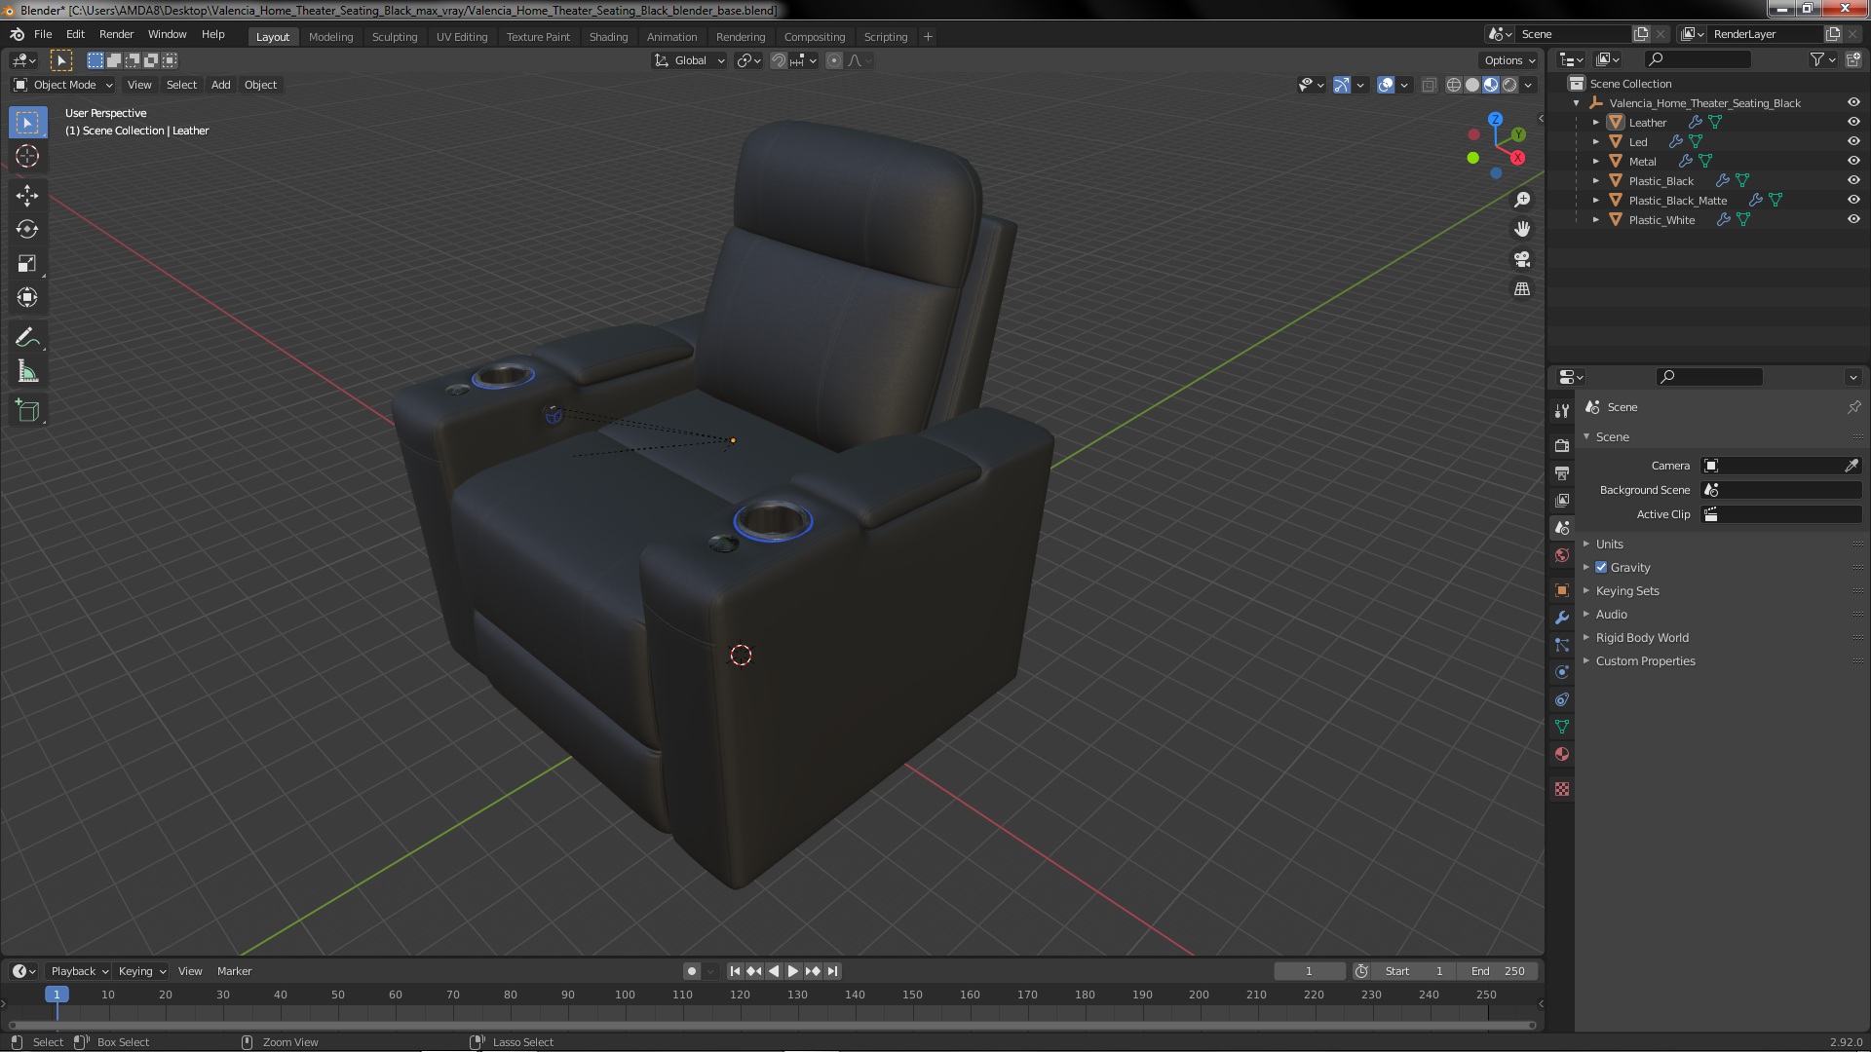The image size is (1871, 1052).
Task: Open the Object Constraints properties tab
Action: 1562,699
